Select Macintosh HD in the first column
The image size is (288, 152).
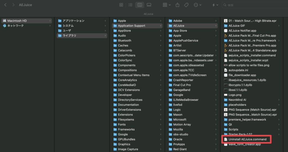pyautogui.click(x=27, y=21)
